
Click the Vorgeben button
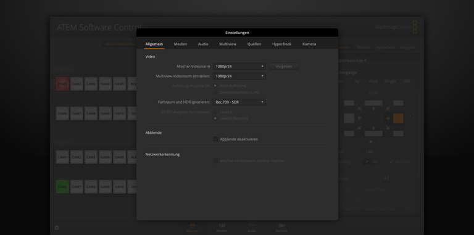click(x=284, y=67)
